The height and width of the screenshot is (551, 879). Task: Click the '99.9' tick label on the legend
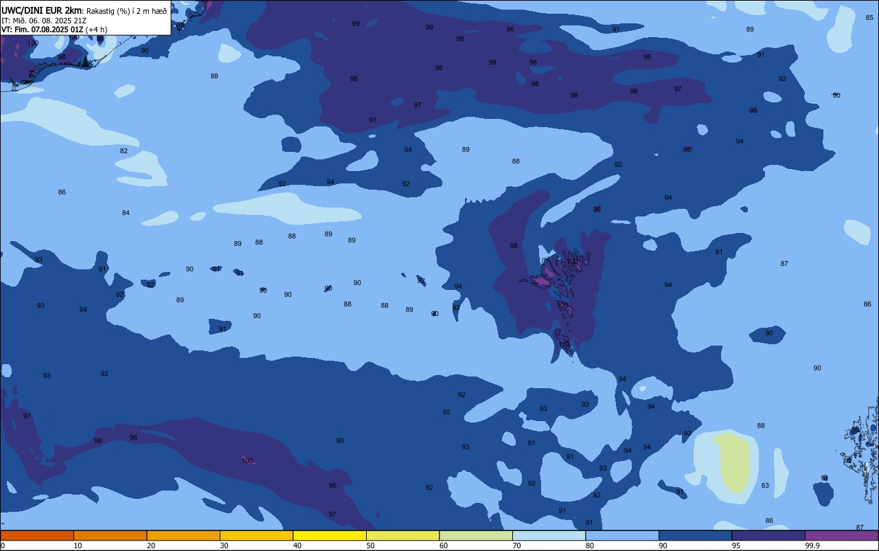(813, 546)
